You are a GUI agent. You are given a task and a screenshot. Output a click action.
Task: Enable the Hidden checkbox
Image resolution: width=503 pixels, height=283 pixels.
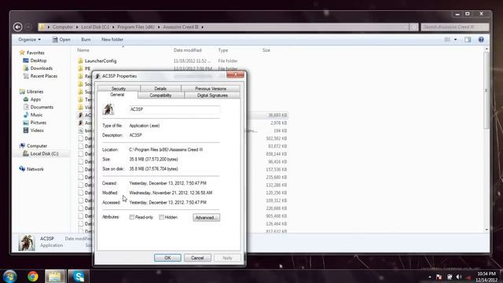[x=161, y=217]
